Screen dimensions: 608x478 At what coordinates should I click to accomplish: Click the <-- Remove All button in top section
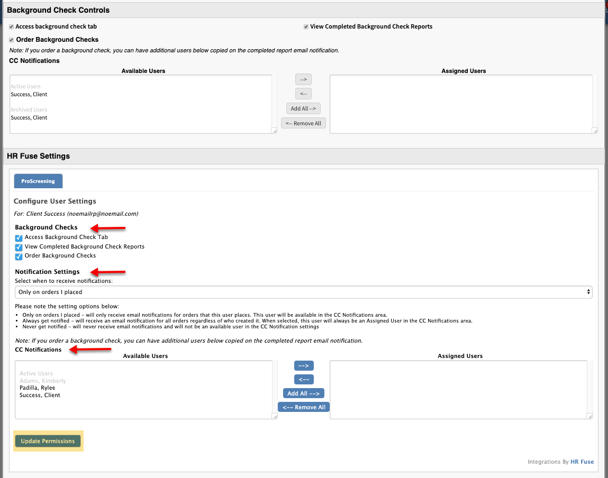coord(303,123)
